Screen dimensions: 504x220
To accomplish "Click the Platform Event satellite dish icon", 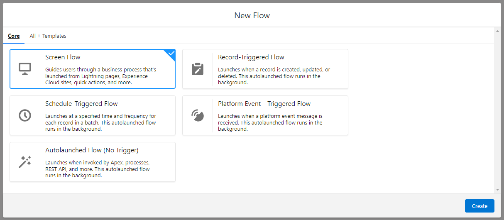I will (198, 115).
